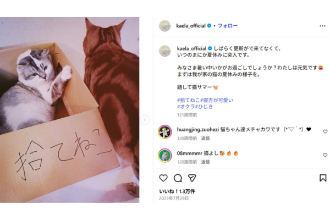This screenshot has height=220, width=330.
Task: Go to next photo with arrow
Action: [x=145, y=120]
